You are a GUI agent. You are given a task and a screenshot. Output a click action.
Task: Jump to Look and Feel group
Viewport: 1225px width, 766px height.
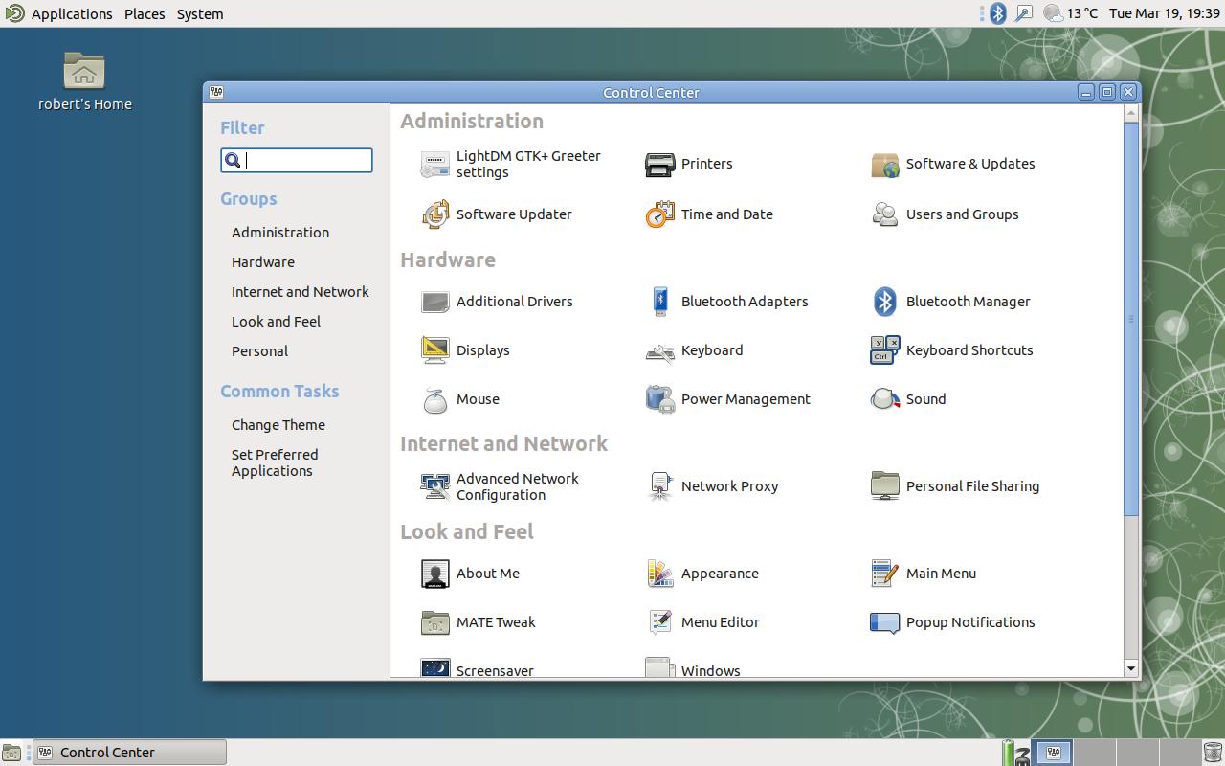click(276, 322)
